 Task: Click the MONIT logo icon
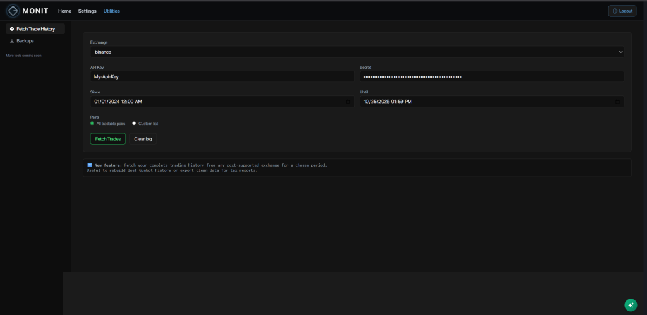pos(13,11)
